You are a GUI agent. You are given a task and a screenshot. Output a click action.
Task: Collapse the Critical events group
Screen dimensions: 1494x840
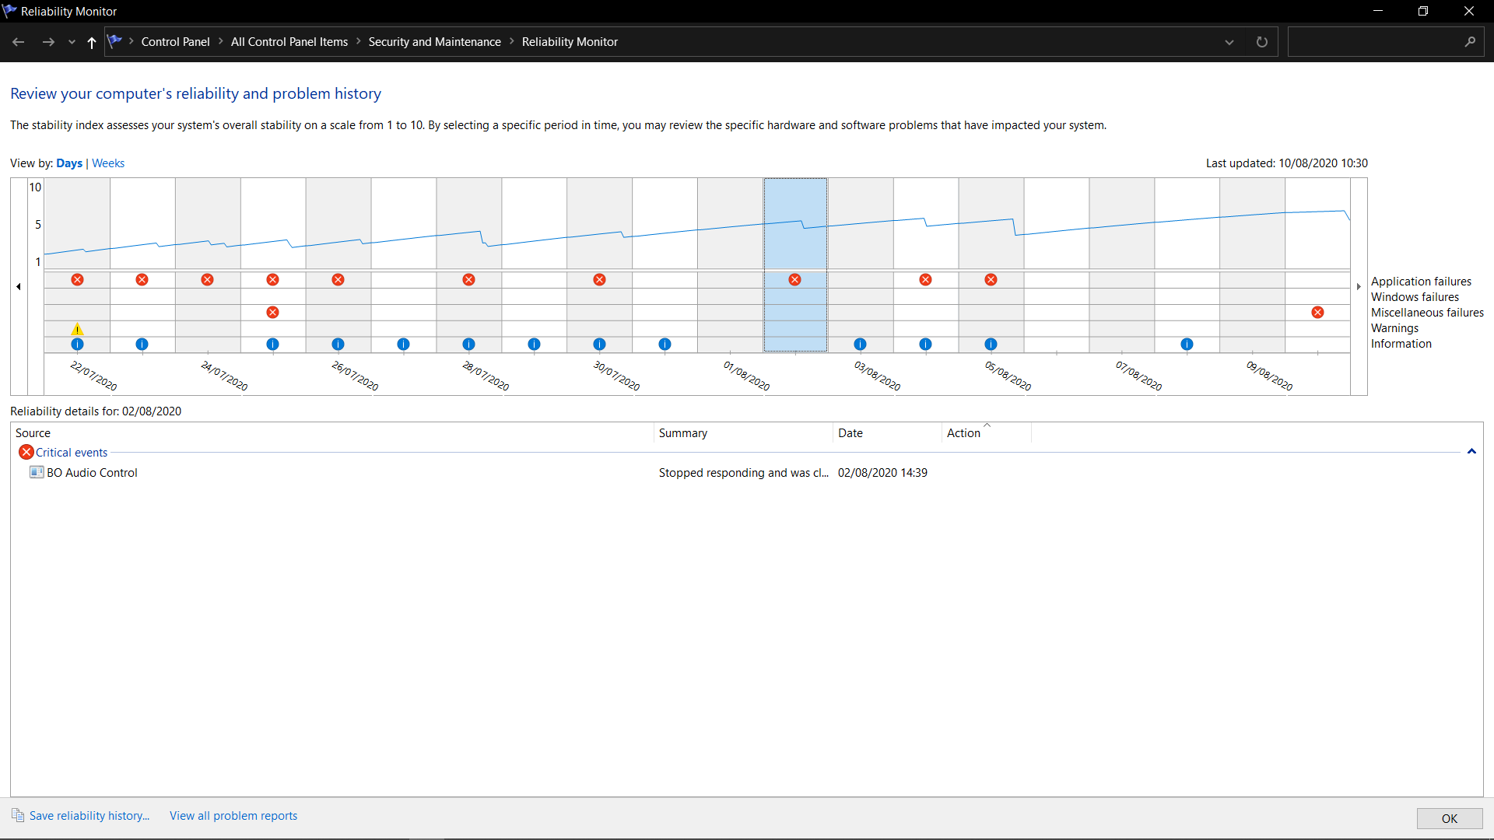point(1471,452)
